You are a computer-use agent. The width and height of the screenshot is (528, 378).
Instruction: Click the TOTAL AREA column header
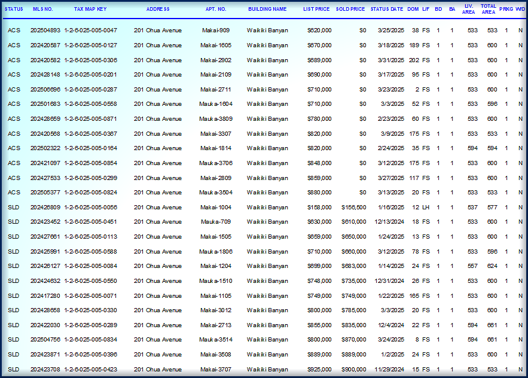pos(489,9)
